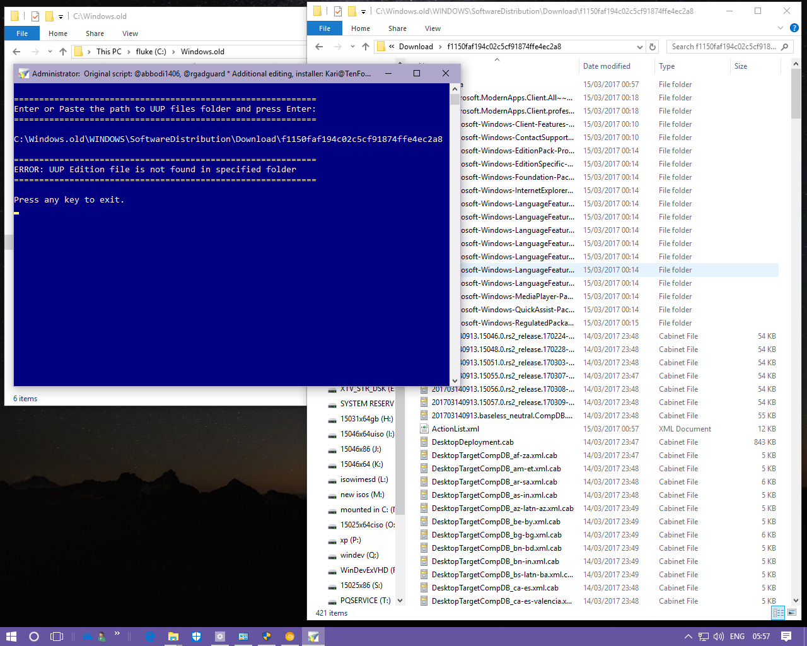Viewport: 807px width, 646px height.
Task: Navigate to Download in the breadcrumb
Action: click(415, 47)
